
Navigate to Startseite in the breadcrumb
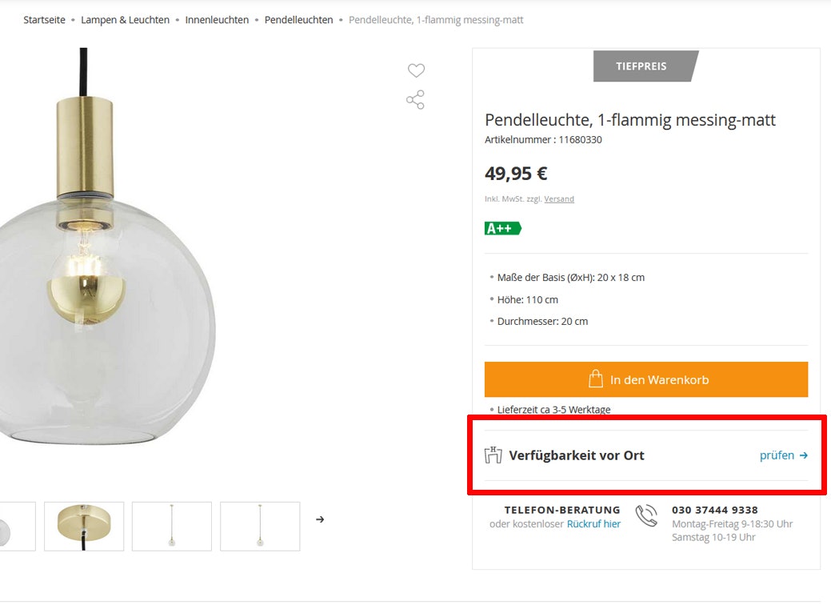point(44,19)
